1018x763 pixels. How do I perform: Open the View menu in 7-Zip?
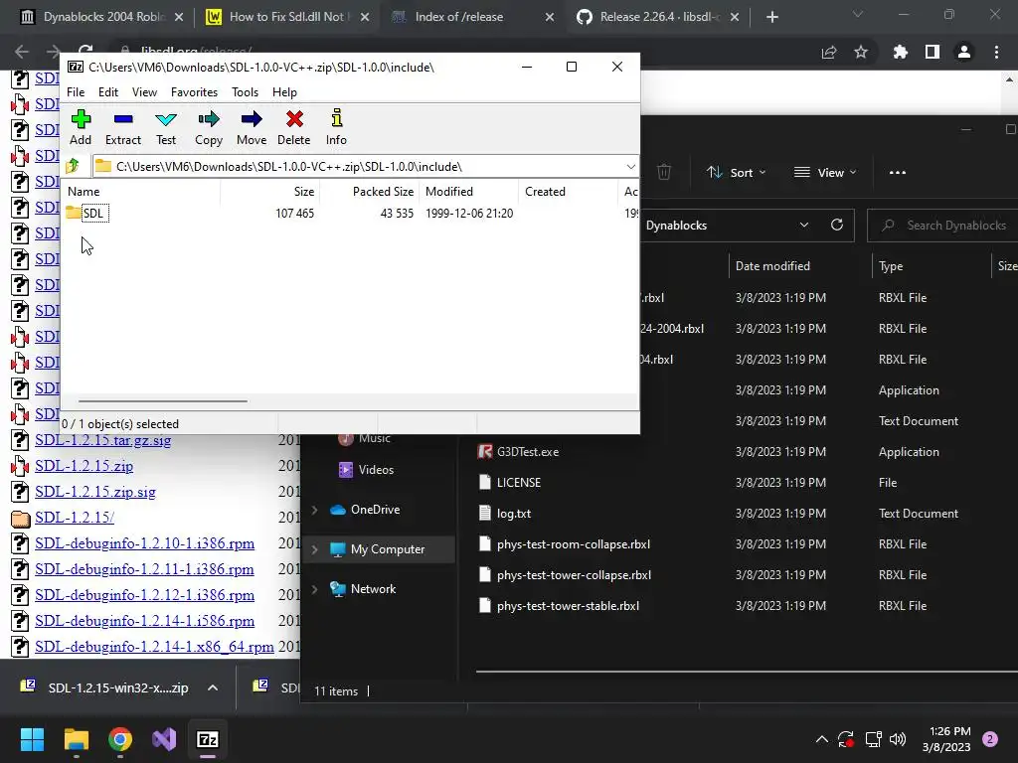tap(144, 92)
